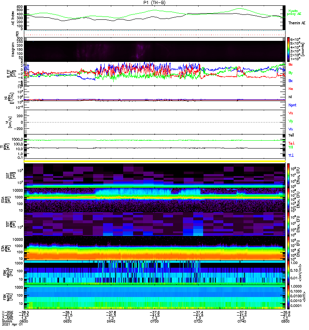This screenshot has width=309, height=330.
Task: Click the 0700 time tick label
Action: tap(154, 321)
